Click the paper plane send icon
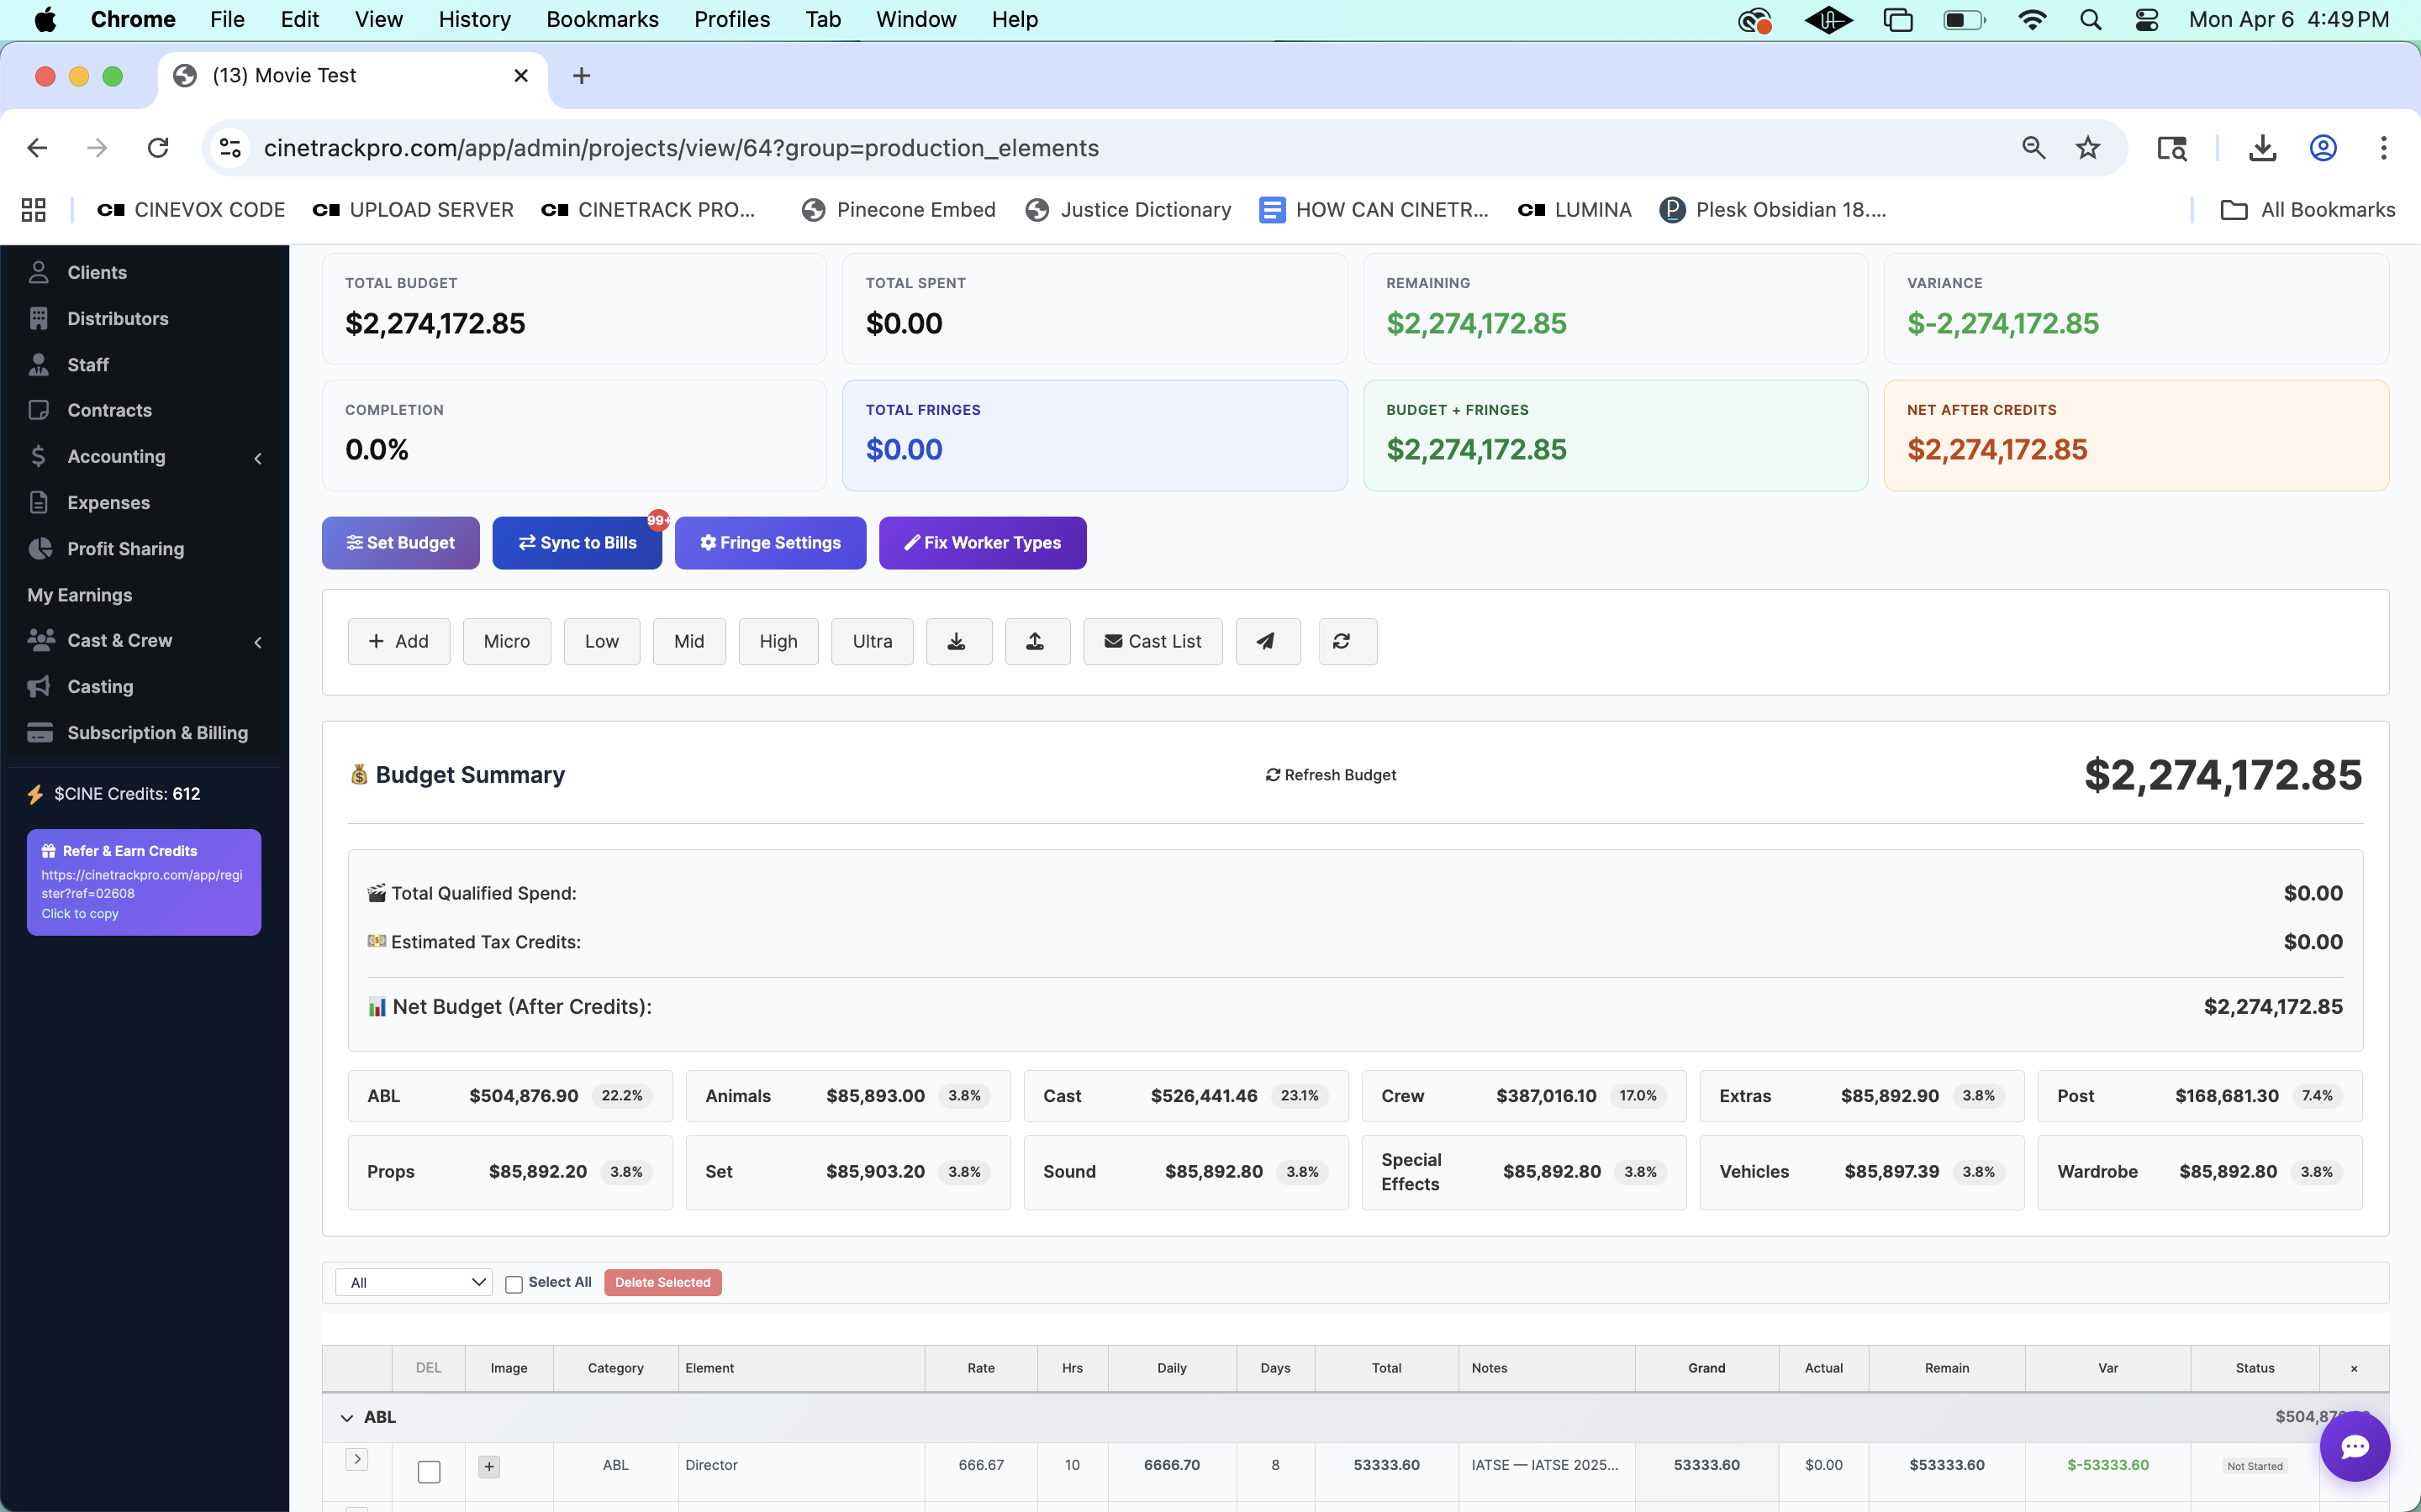Viewport: 2421px width, 1512px height. pos(1267,641)
